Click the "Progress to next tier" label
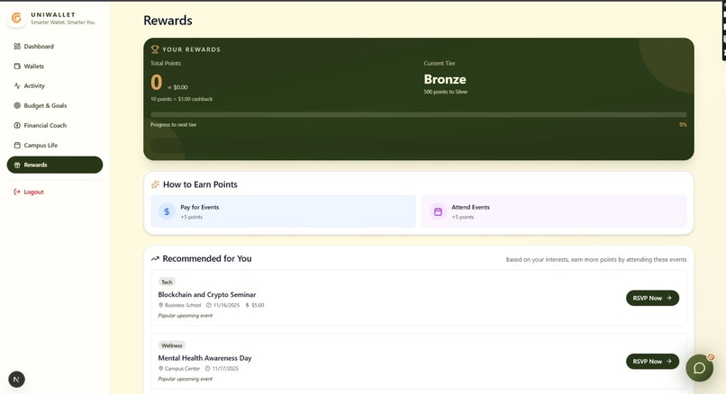 [173, 125]
